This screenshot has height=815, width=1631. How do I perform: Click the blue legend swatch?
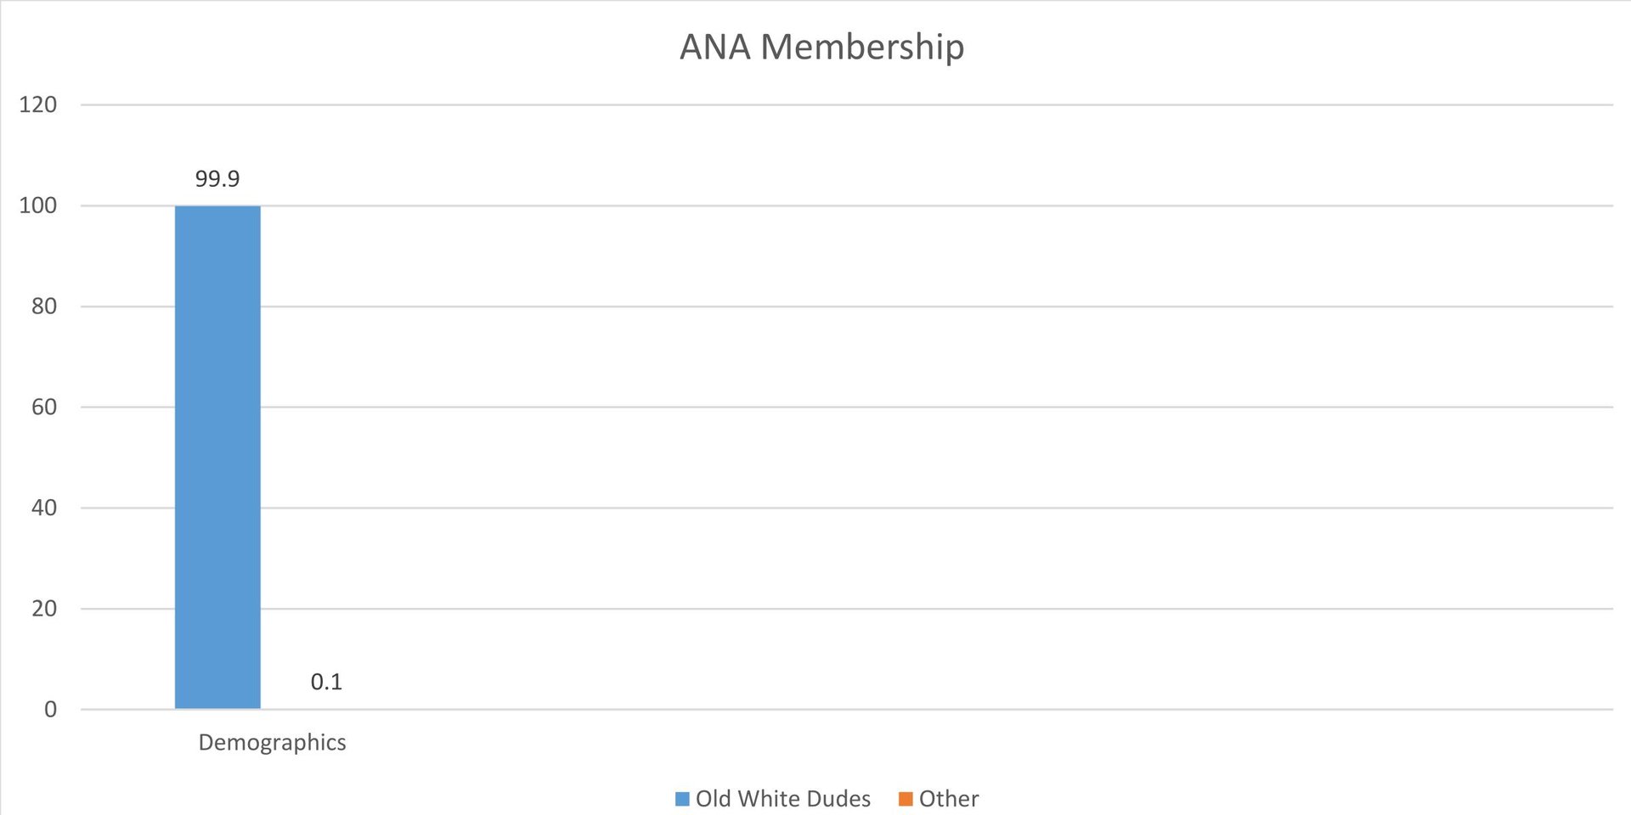tap(682, 799)
